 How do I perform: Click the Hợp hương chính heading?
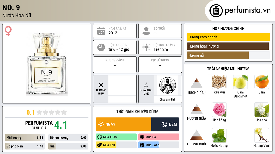point(228,28)
